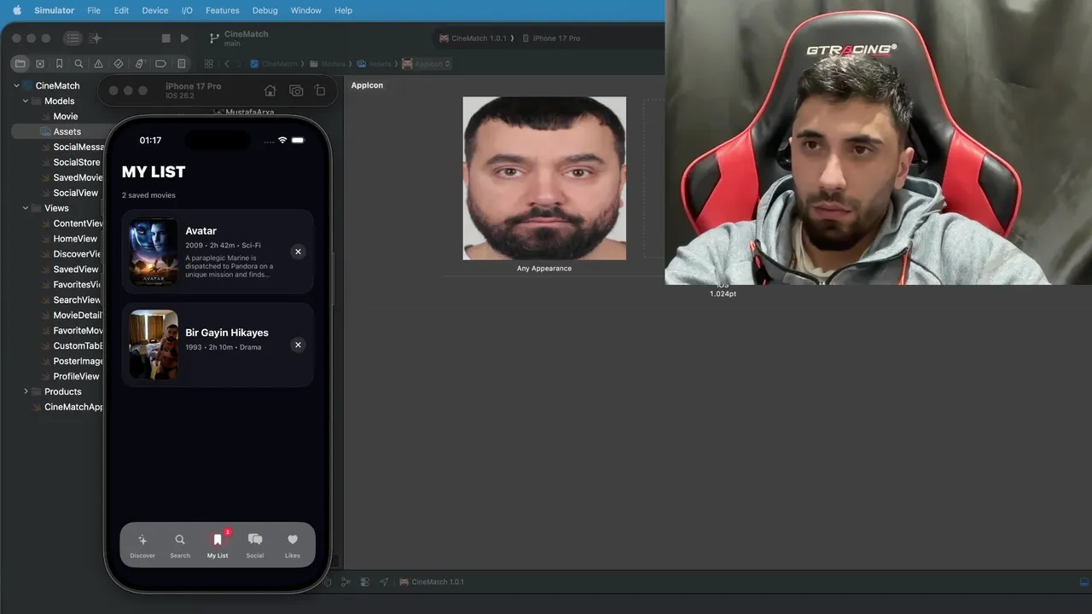Click Assets breadcrumb in jump bar
Viewport: 1092px width, 614px height.
click(375, 64)
